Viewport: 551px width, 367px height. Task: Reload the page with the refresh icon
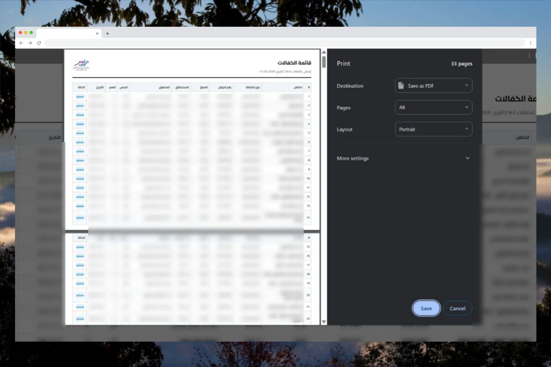pos(39,43)
